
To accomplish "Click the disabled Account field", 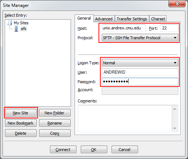I will [x=140, y=91].
